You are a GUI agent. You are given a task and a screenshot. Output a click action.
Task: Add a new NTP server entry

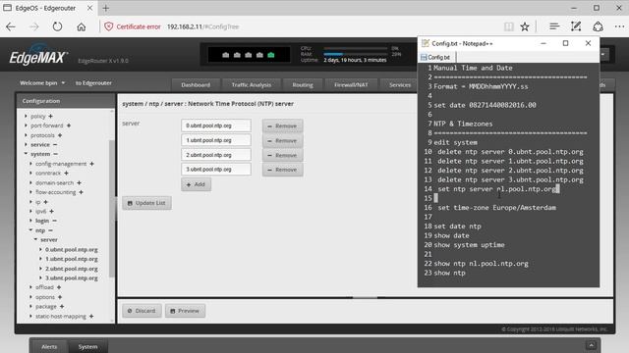(x=197, y=184)
